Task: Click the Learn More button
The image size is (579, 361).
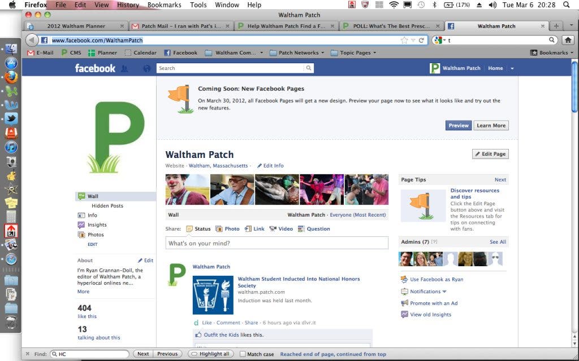Action: 491,125
